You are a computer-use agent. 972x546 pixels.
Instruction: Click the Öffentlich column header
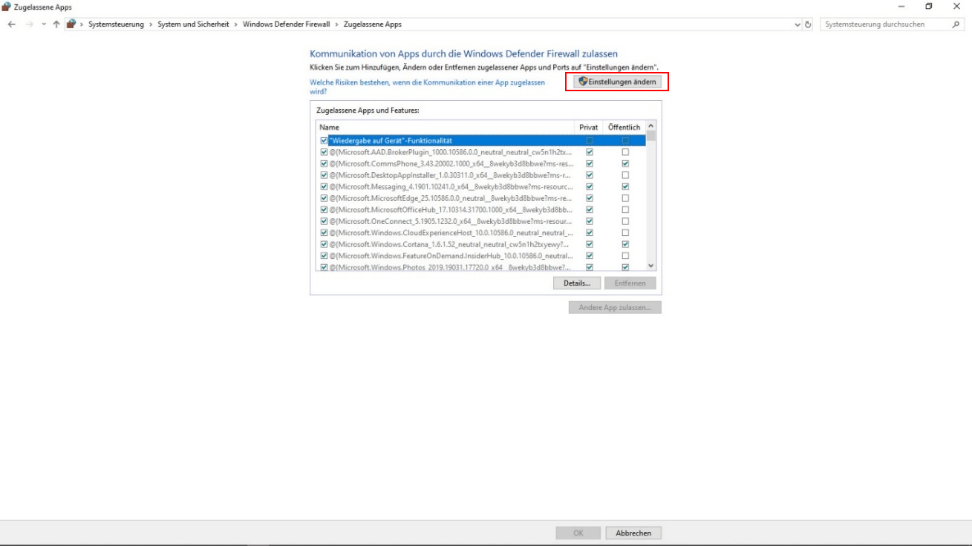pos(624,128)
